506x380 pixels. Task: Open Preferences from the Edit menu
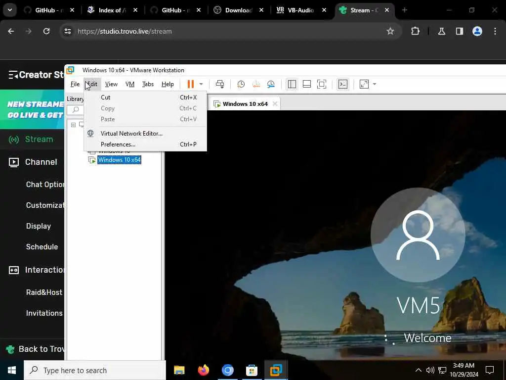145,144
